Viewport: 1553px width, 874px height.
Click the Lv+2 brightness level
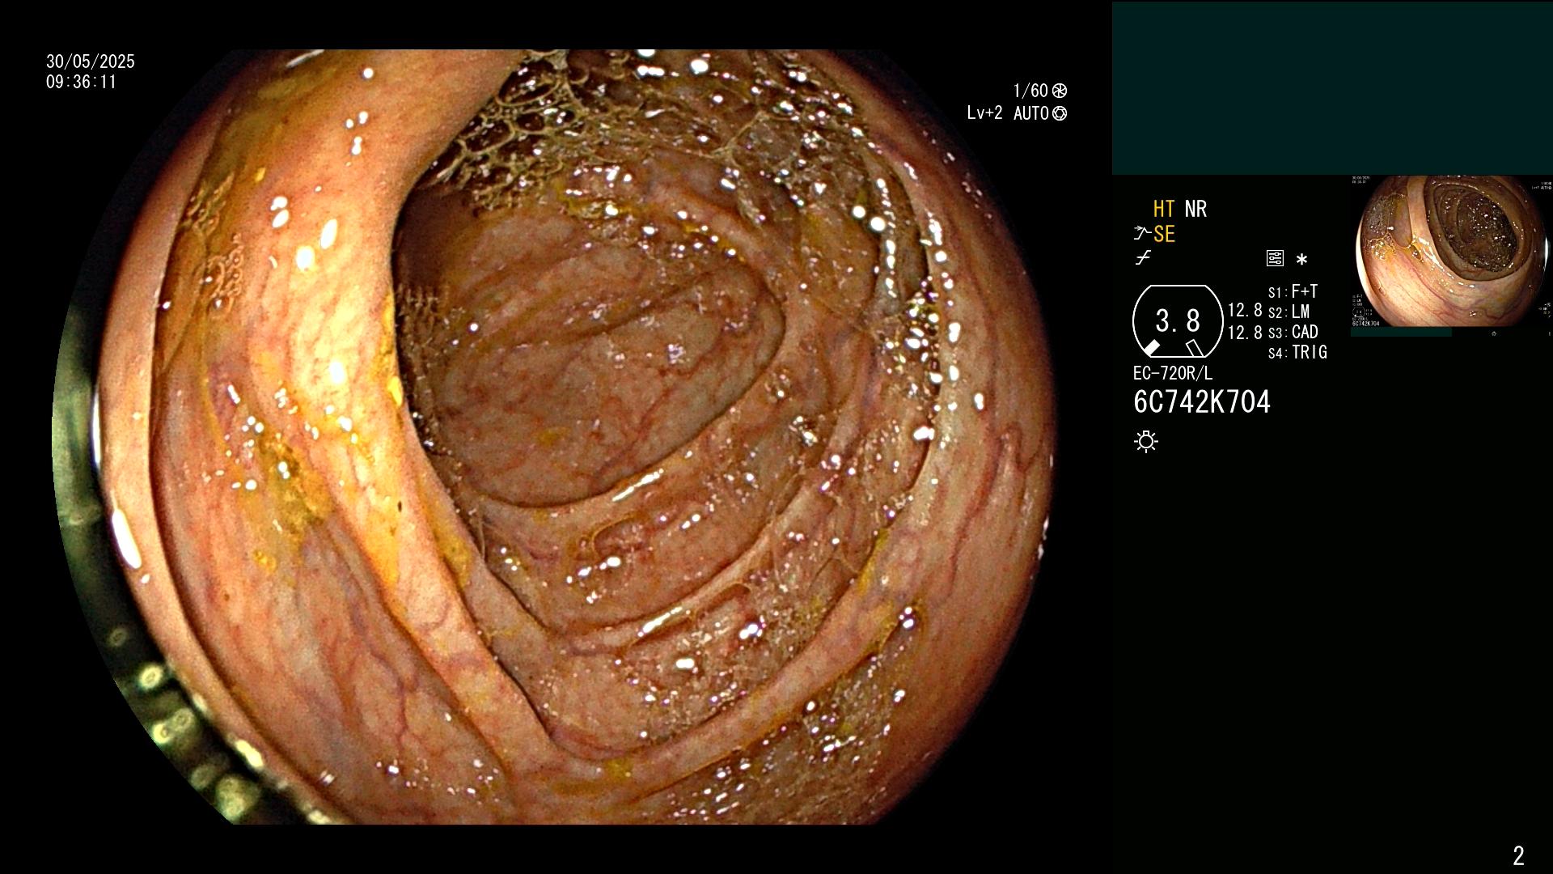(x=984, y=113)
